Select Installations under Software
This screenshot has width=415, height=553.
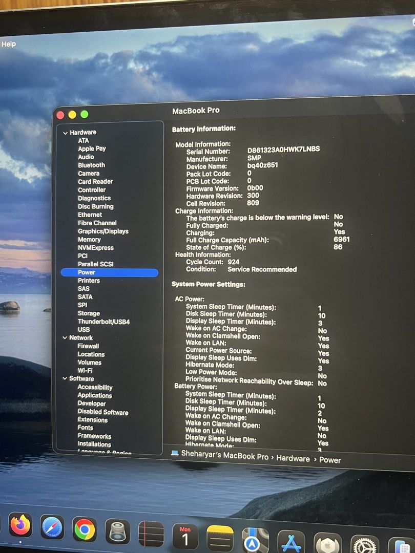tap(94, 444)
